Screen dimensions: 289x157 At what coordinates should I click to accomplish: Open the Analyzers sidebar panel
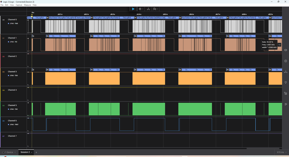pos(286,61)
